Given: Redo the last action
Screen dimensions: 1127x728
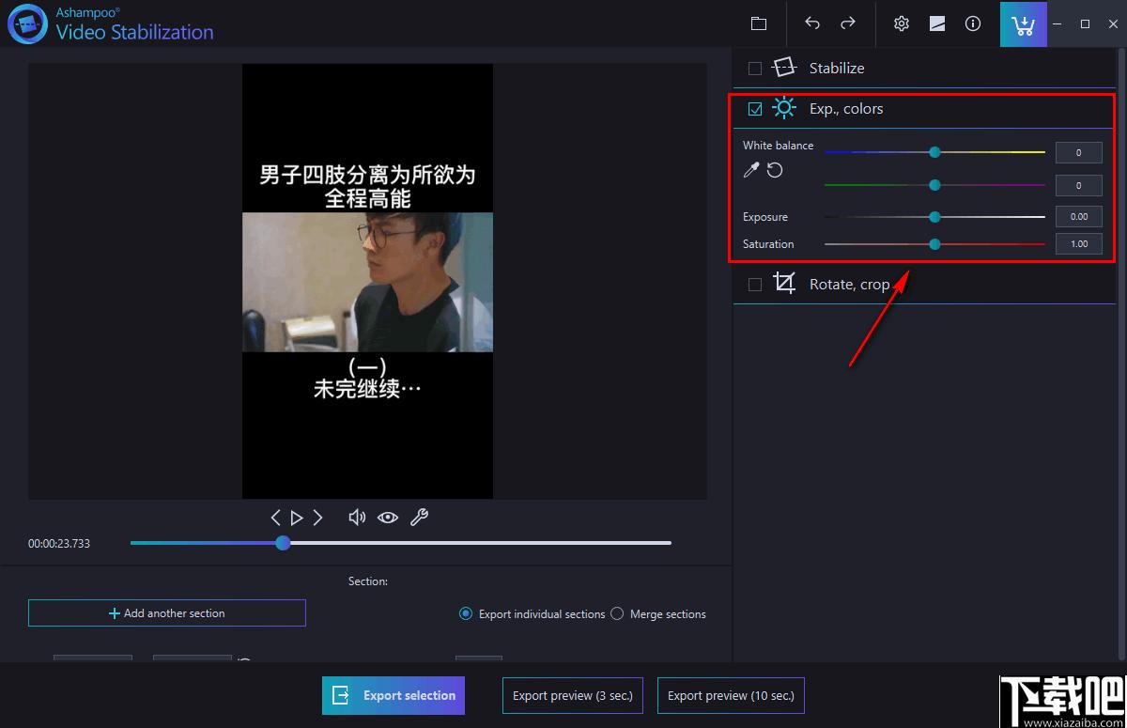Looking at the screenshot, I should pyautogui.click(x=847, y=23).
